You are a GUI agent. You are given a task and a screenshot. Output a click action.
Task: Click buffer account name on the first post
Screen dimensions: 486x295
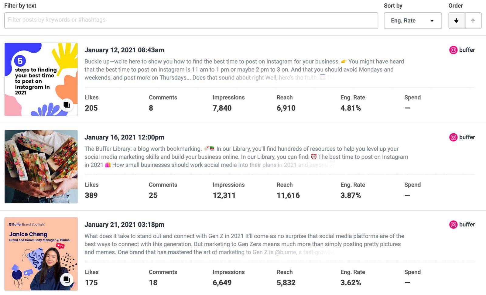coord(467,50)
